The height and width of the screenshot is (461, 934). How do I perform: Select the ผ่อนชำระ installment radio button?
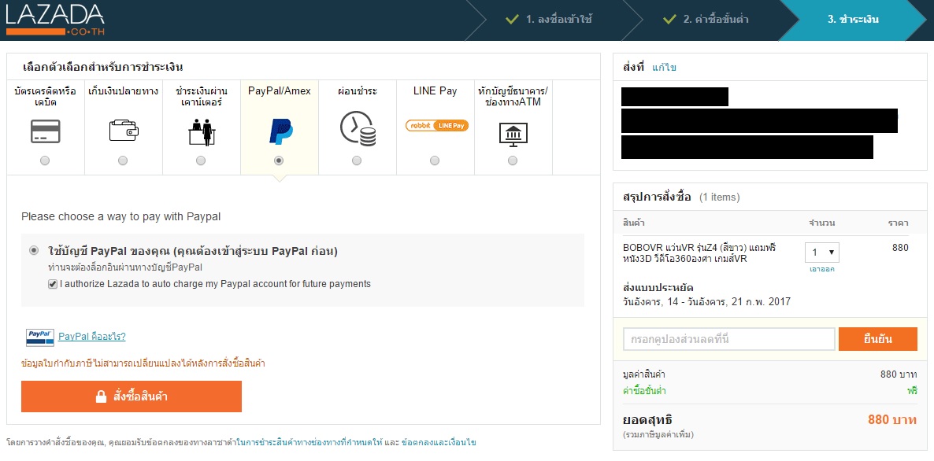click(x=356, y=160)
